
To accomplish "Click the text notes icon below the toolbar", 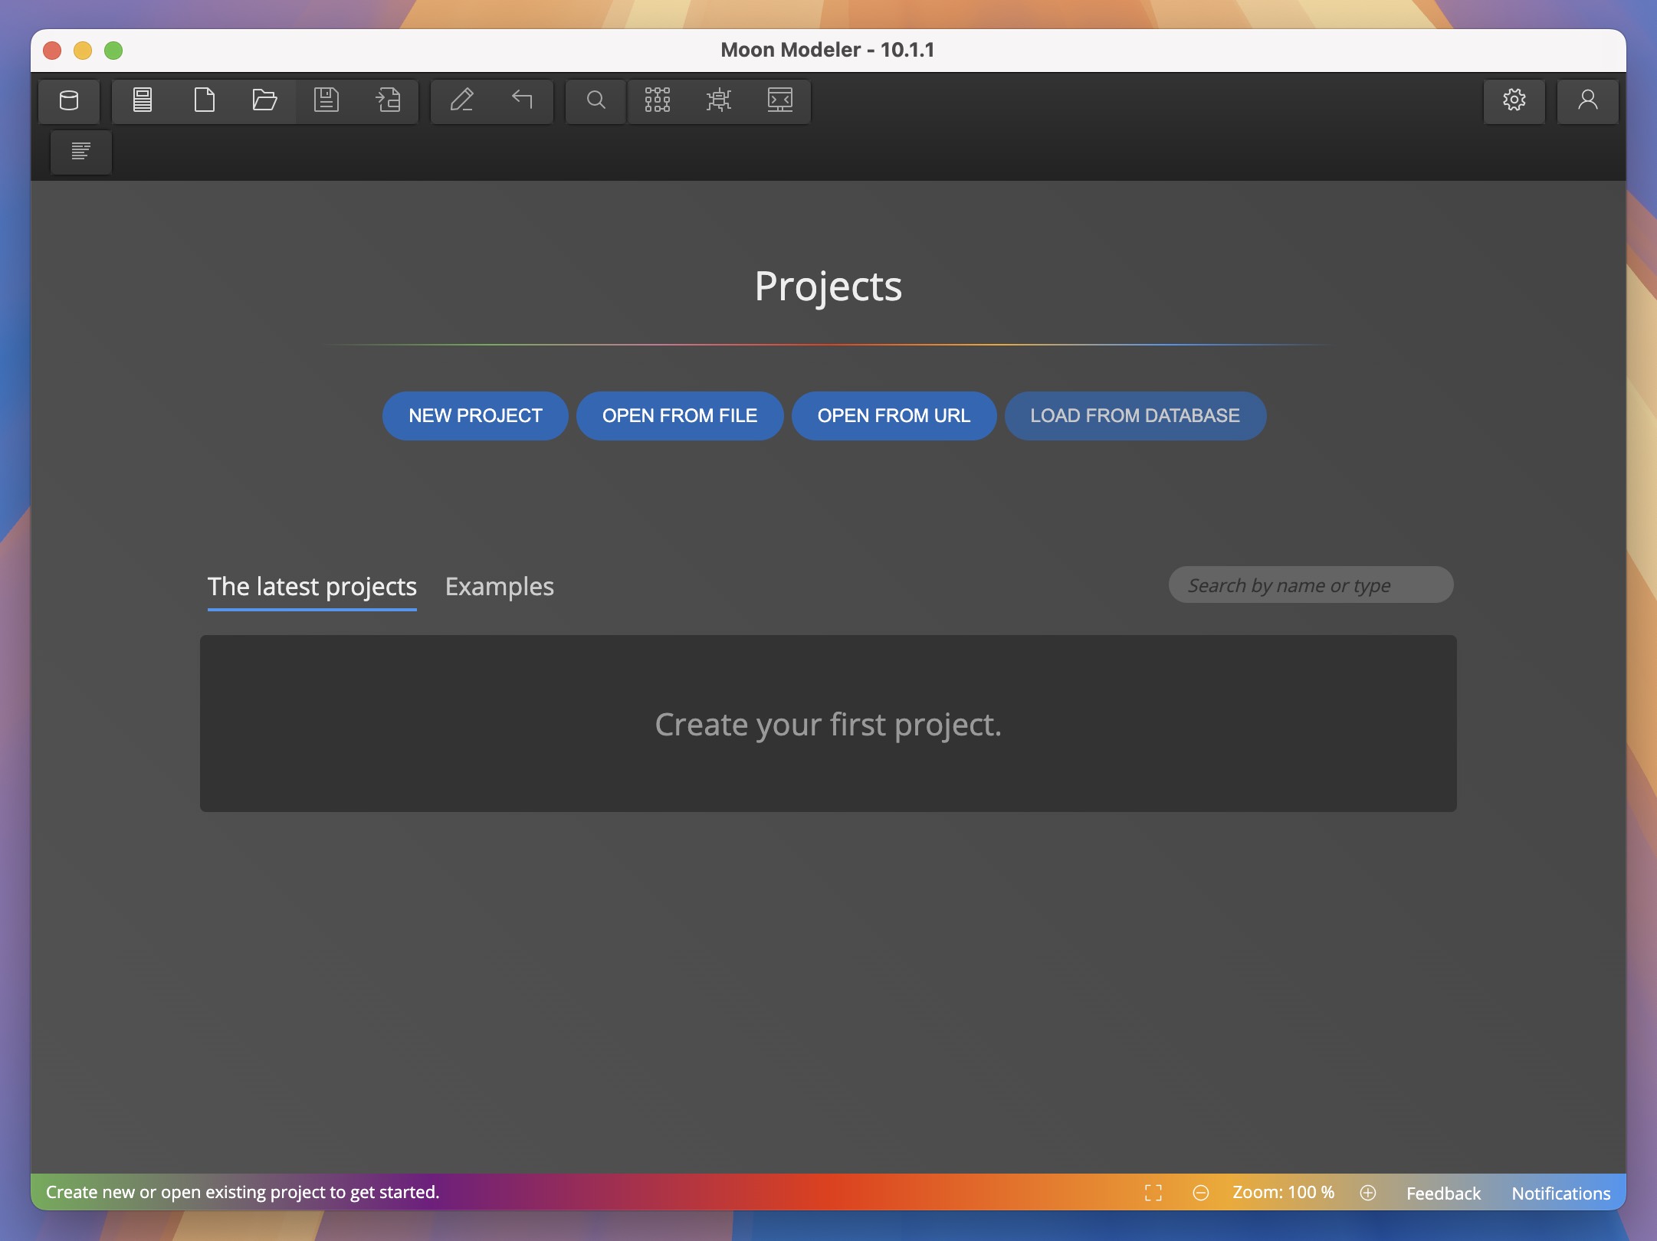I will (80, 152).
